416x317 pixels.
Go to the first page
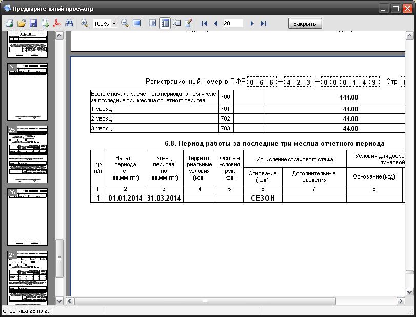[x=204, y=24]
